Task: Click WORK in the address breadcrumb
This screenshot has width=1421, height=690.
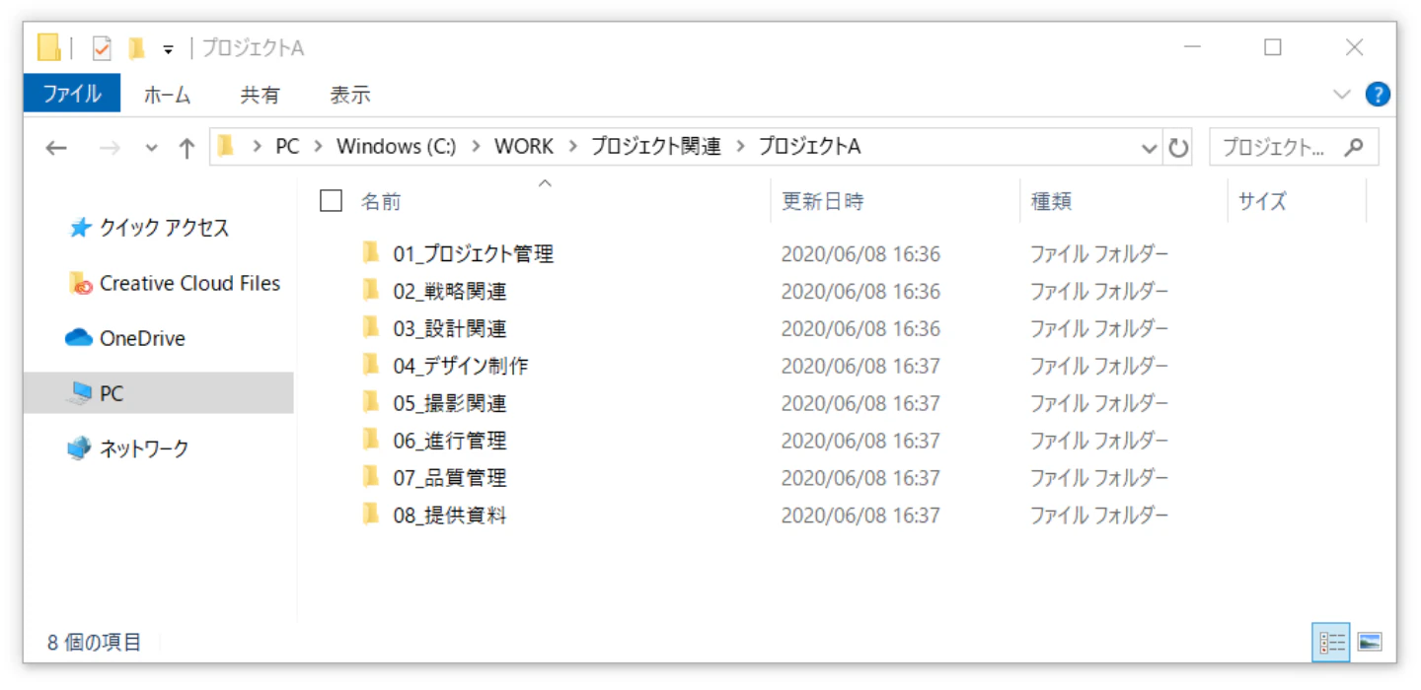Action: click(524, 146)
